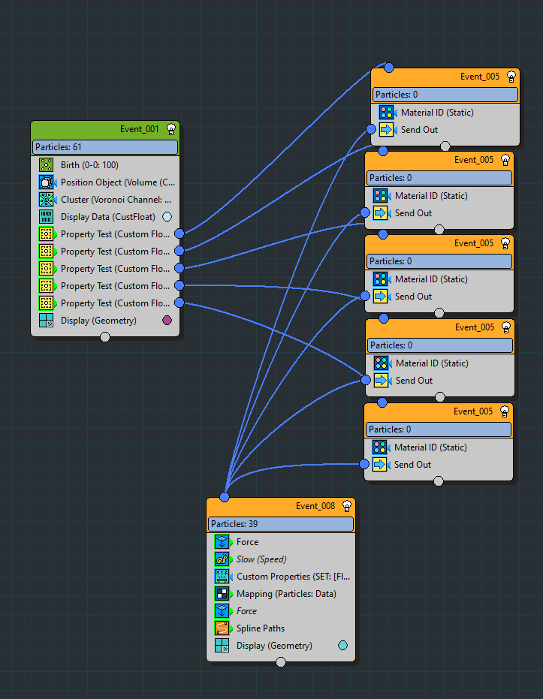Select the Cluster (Voronoi Channel) operator icon
543x699 pixels.
coord(47,200)
